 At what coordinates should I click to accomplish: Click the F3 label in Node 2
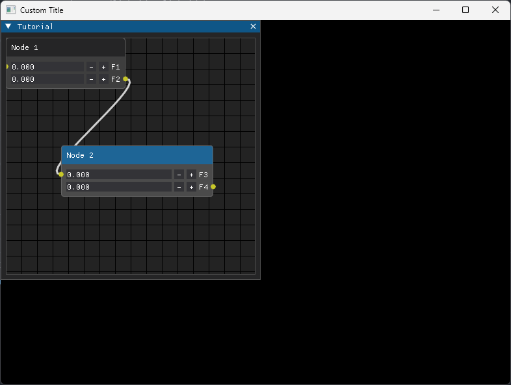pyautogui.click(x=203, y=175)
